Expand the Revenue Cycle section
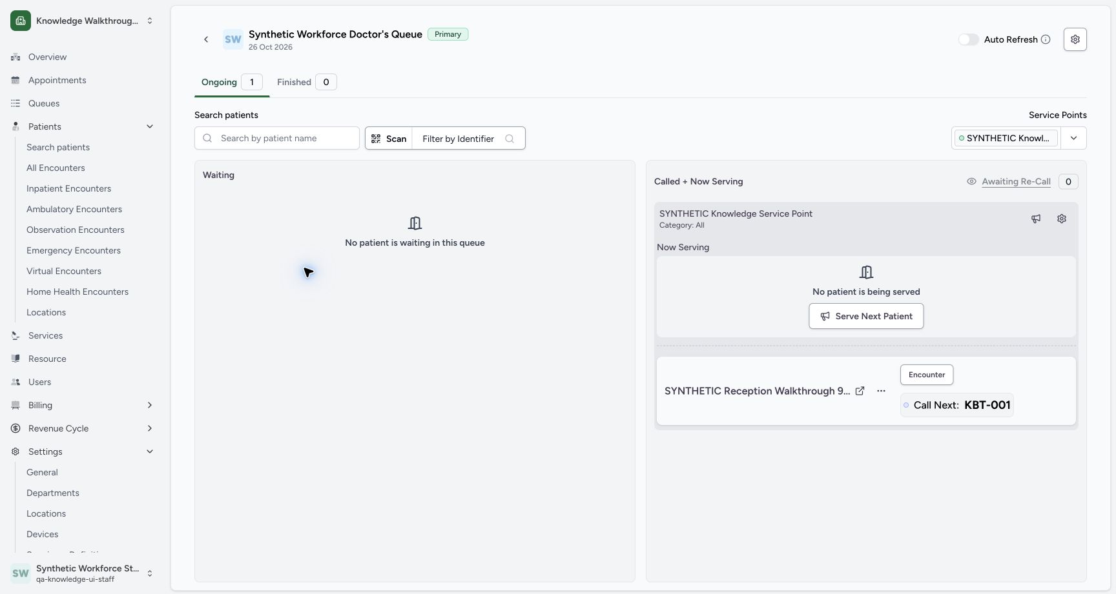The width and height of the screenshot is (1116, 594). [x=150, y=428]
